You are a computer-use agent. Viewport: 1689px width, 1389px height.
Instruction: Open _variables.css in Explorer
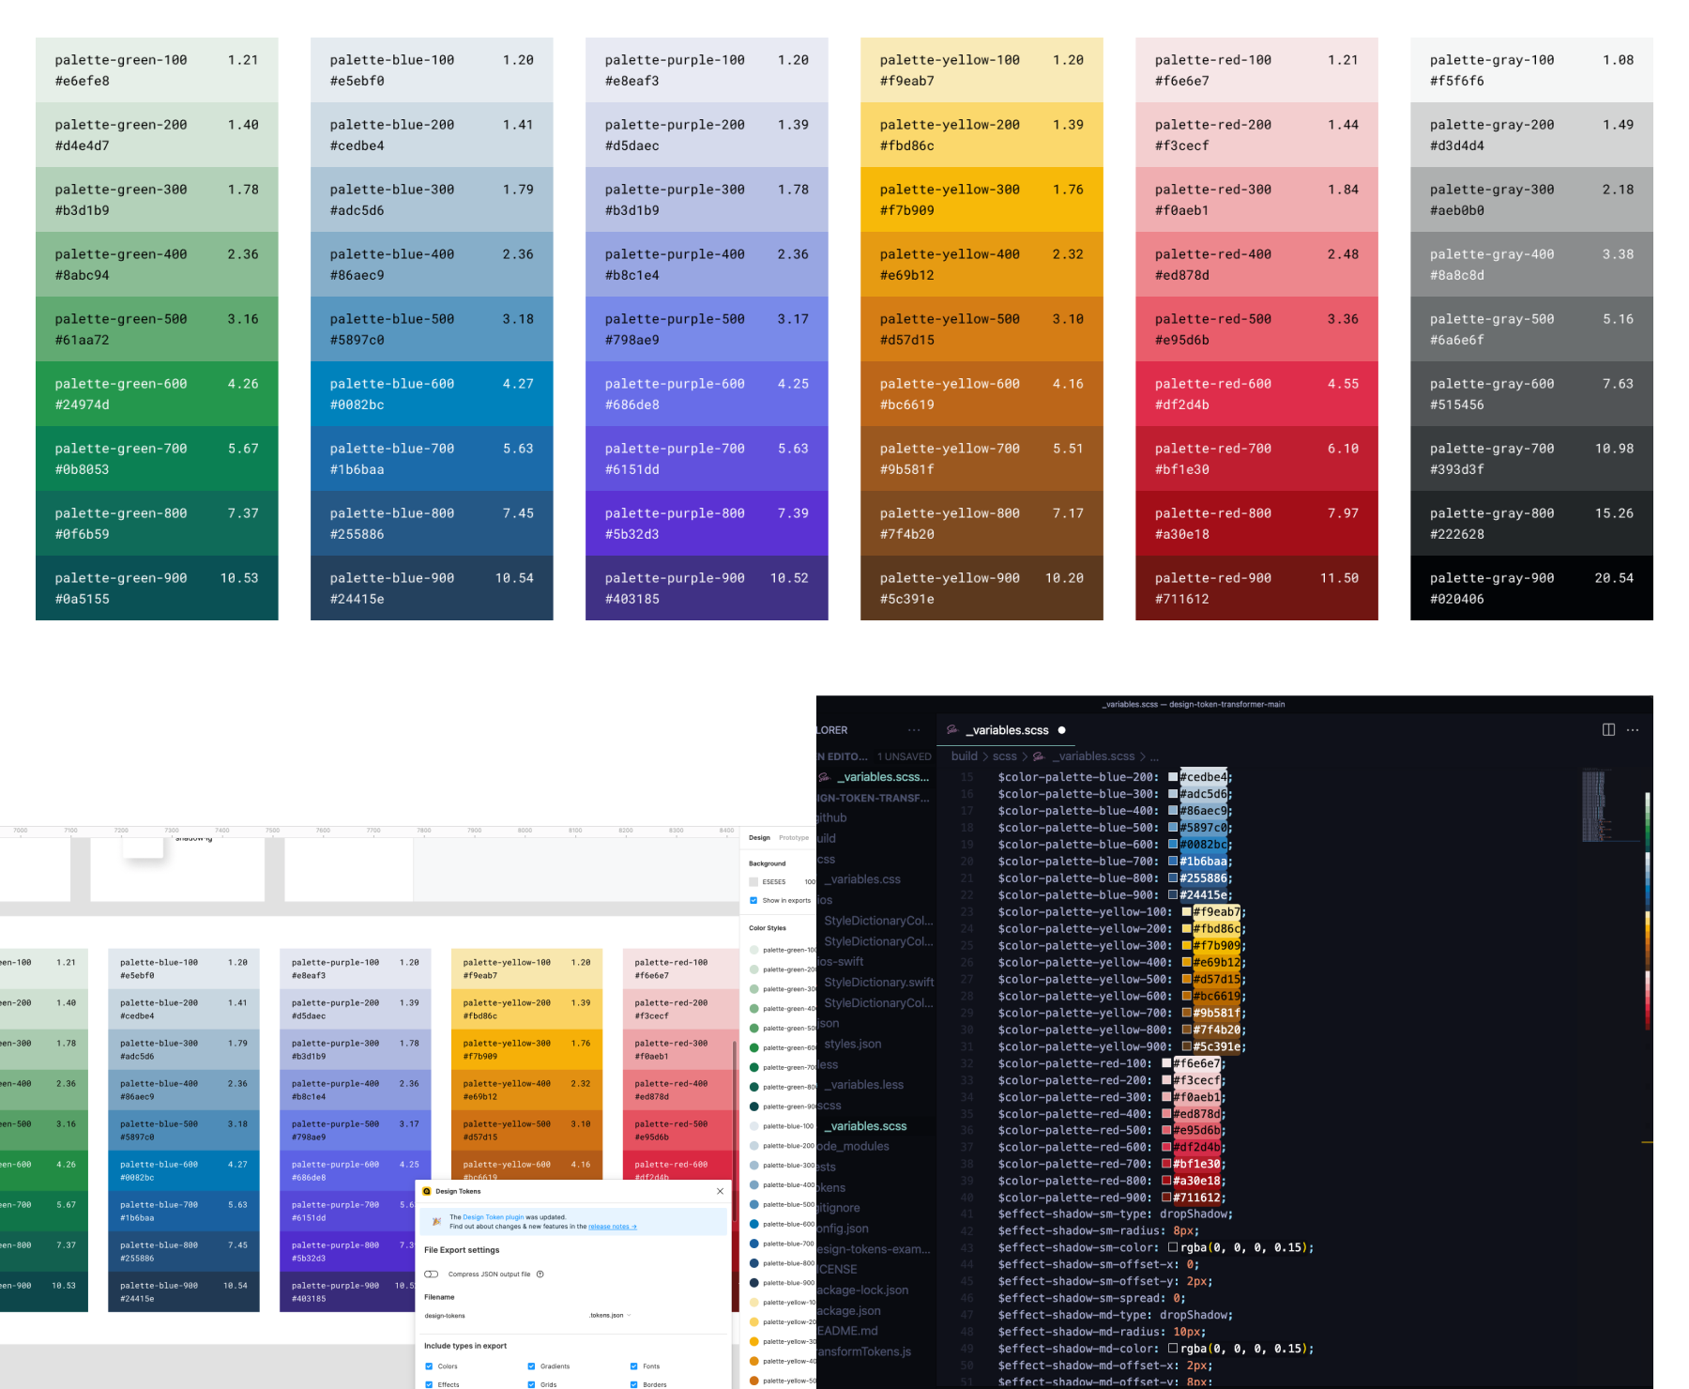(862, 879)
